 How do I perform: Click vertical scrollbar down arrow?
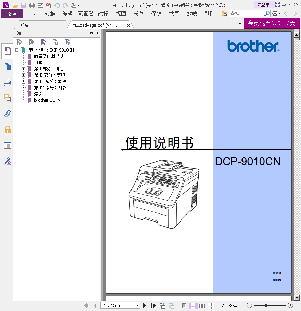[x=296, y=297]
